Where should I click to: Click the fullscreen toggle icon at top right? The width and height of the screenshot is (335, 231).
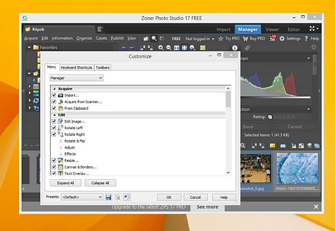click(x=312, y=28)
